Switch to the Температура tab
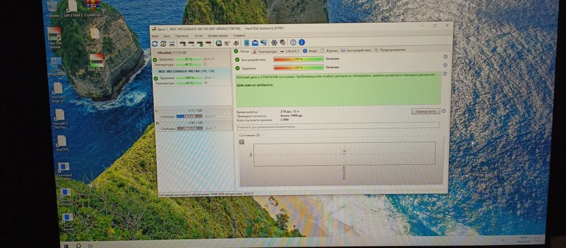The width and height of the screenshot is (566, 248). (x=265, y=51)
